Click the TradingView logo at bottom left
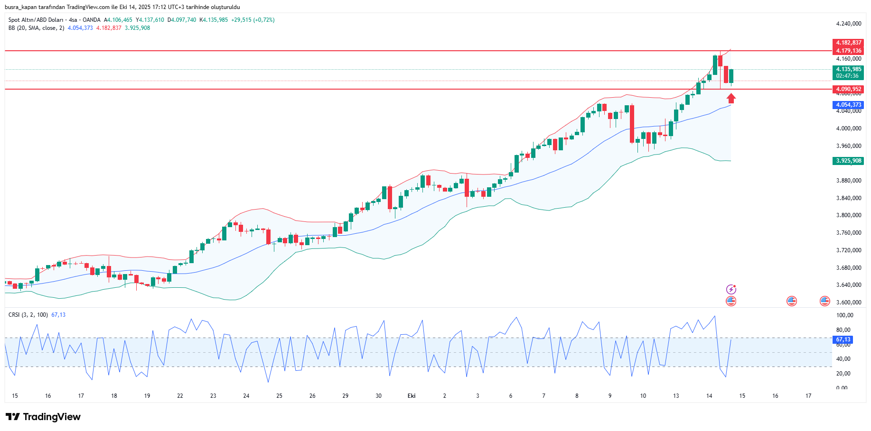The width and height of the screenshot is (871, 431). pyautogui.click(x=43, y=417)
